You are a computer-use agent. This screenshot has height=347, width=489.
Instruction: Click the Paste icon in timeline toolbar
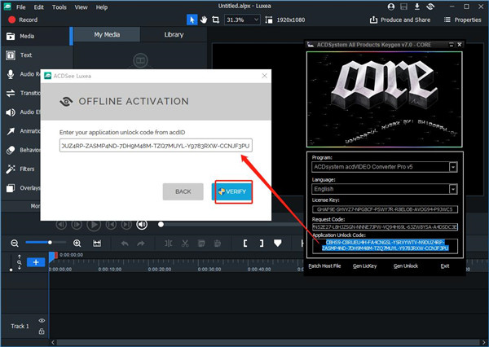[x=218, y=244]
